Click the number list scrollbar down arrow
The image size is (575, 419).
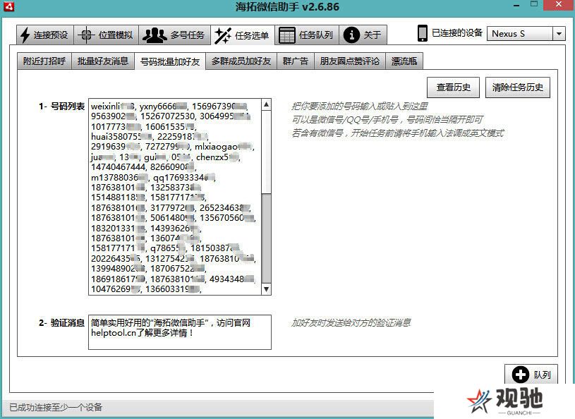tap(266, 289)
